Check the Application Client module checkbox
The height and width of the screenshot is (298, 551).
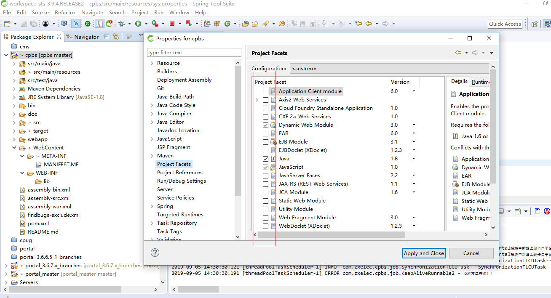click(x=265, y=91)
